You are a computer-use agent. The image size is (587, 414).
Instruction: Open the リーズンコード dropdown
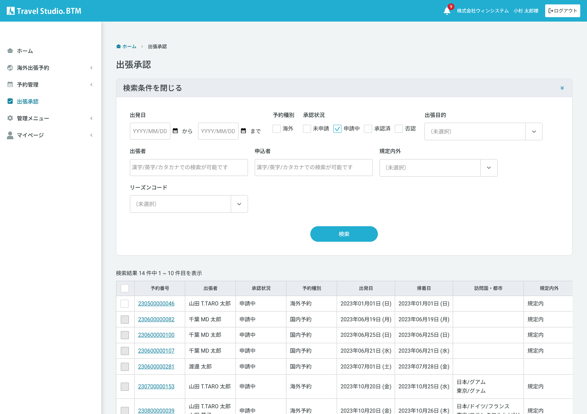click(189, 204)
